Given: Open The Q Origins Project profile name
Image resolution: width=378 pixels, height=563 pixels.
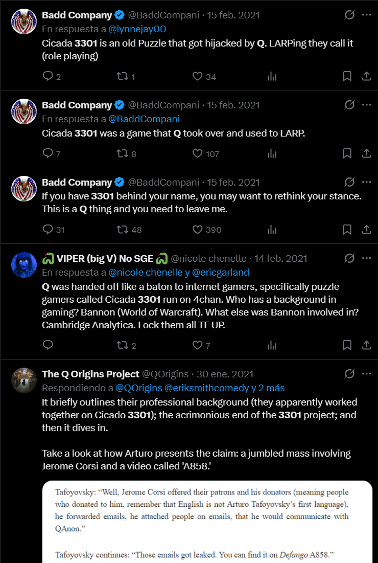Looking at the screenshot, I should click(90, 374).
